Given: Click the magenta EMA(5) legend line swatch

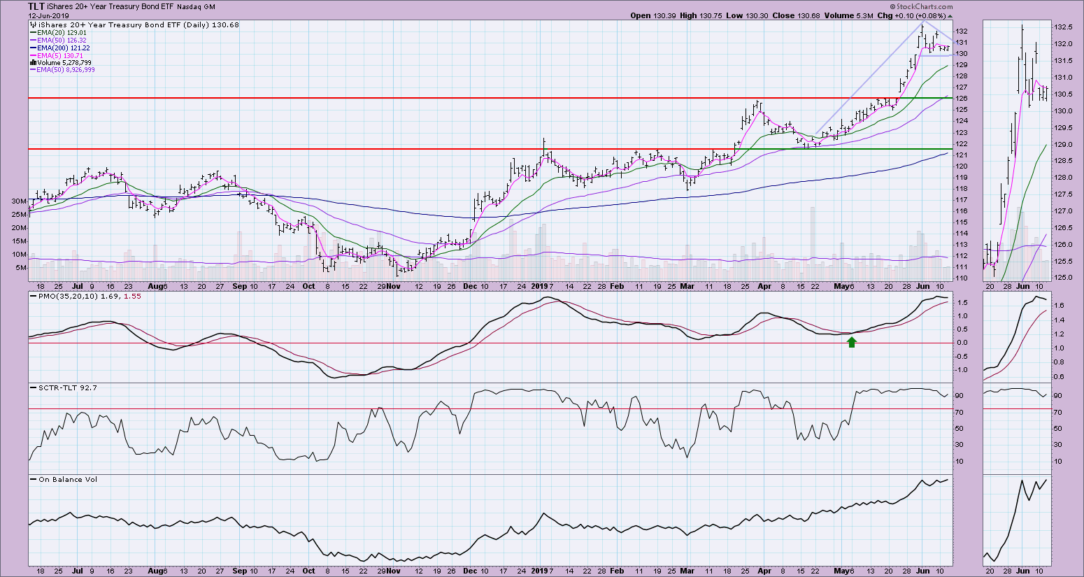Looking at the screenshot, I should pos(33,55).
